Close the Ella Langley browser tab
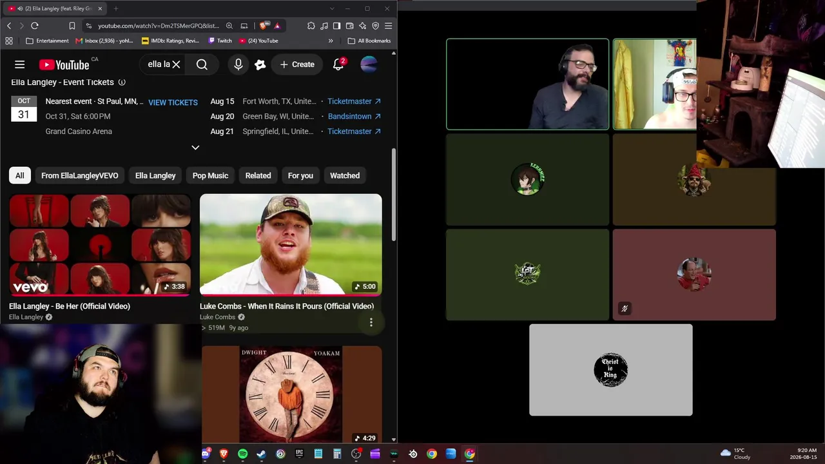This screenshot has height=464, width=825. (x=100, y=8)
